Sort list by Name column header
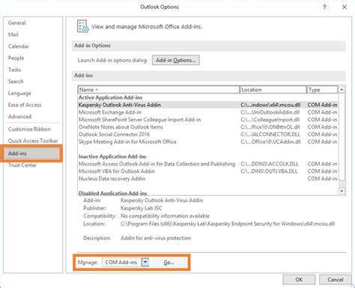The height and width of the screenshot is (288, 355). click(159, 90)
